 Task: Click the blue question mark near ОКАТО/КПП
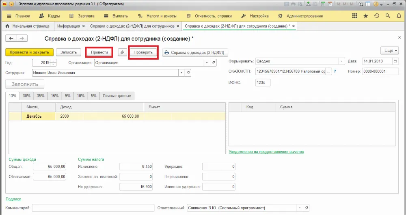(335, 71)
